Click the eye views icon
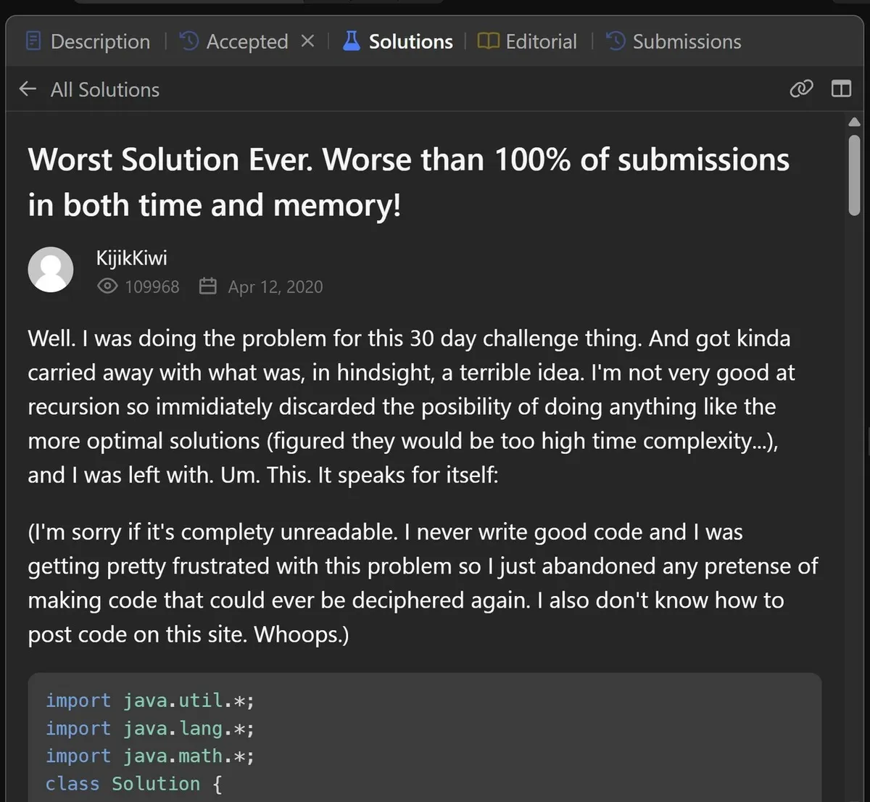 point(107,286)
